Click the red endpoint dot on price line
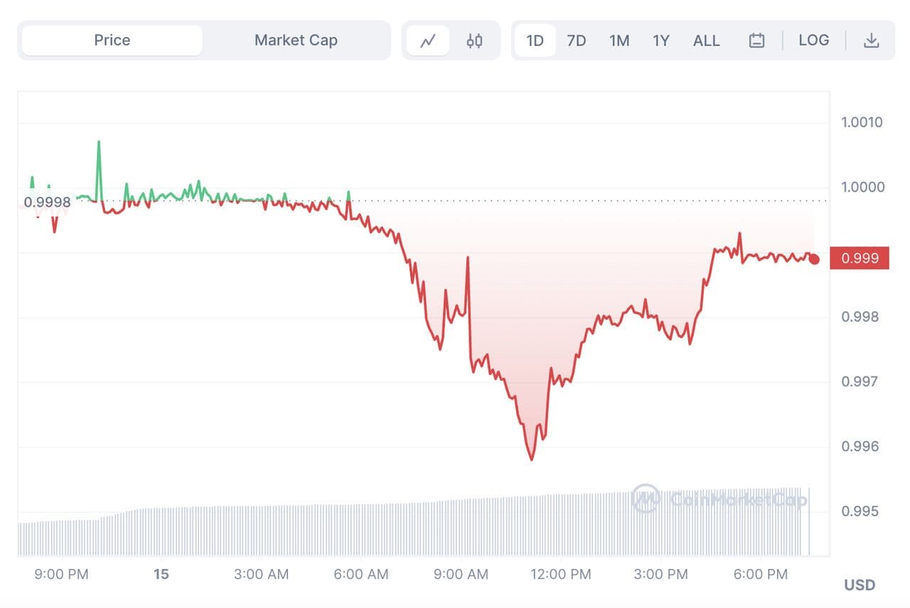Screen dimensions: 910x608 click(x=814, y=259)
